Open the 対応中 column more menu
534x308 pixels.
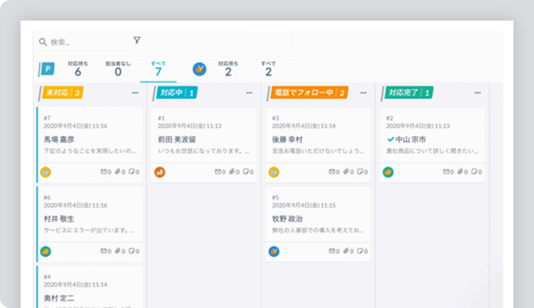(x=249, y=93)
